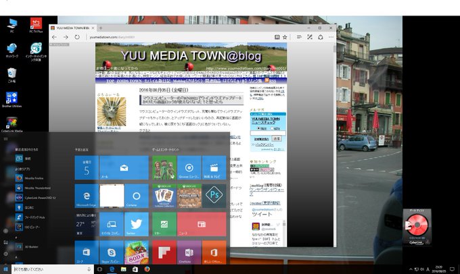
Task: Open the twitter update info link
Action: (x=265, y=203)
